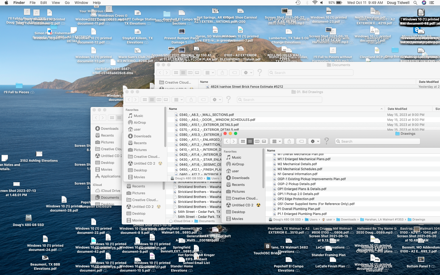Select M1.1 Enlarged Mechanical Plans.pdf
The height and width of the screenshot is (275, 440).
coord(304,159)
